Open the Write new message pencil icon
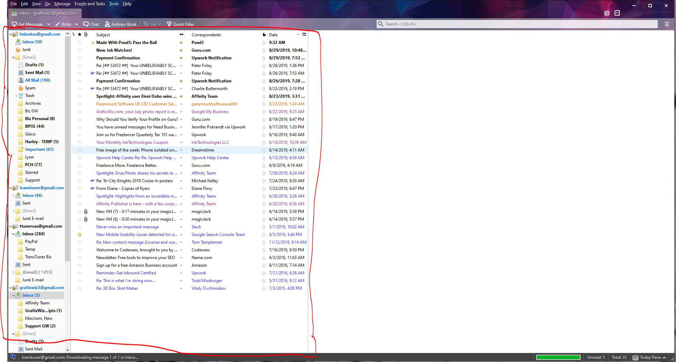Screen dimensions: 676x362 click(58, 24)
